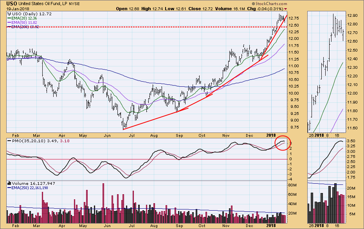Click the Feb label under the price chart
Viewport: 364px width, 229px height.
[15, 135]
